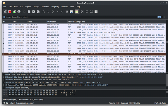
Task: Sort packets by the Destination column header
Action: [x=57, y=22]
